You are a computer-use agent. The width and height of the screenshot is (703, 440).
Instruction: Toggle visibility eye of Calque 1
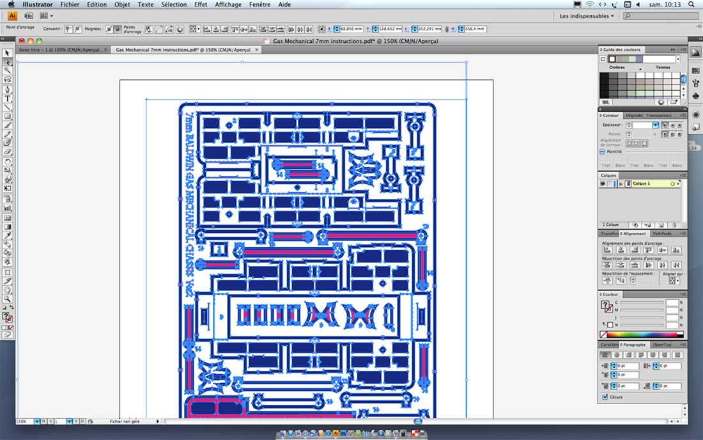click(603, 184)
